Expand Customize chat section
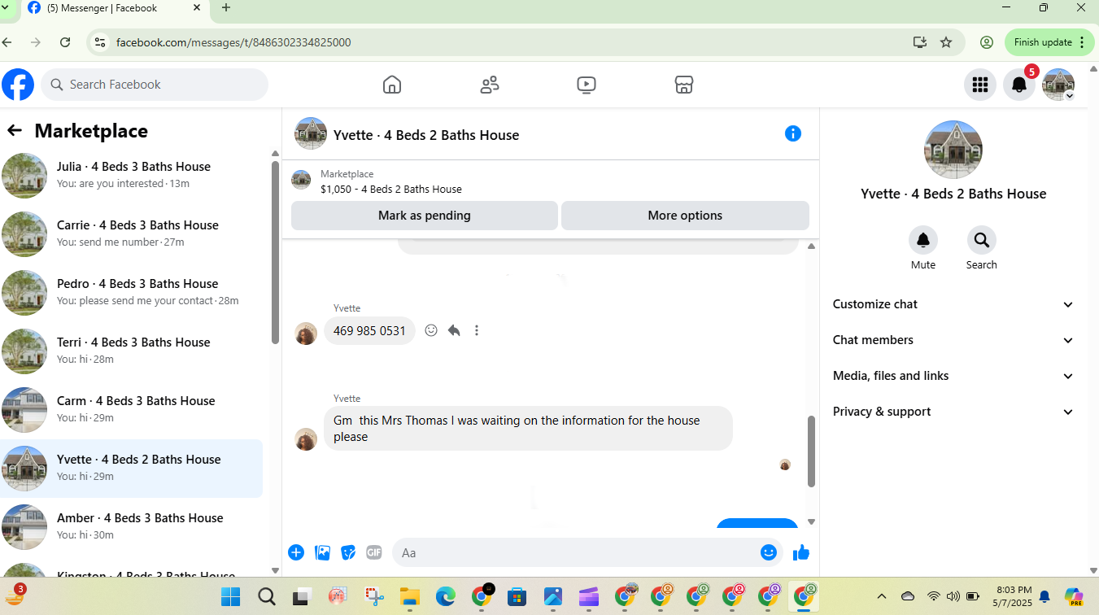The image size is (1099, 615). 953,304
